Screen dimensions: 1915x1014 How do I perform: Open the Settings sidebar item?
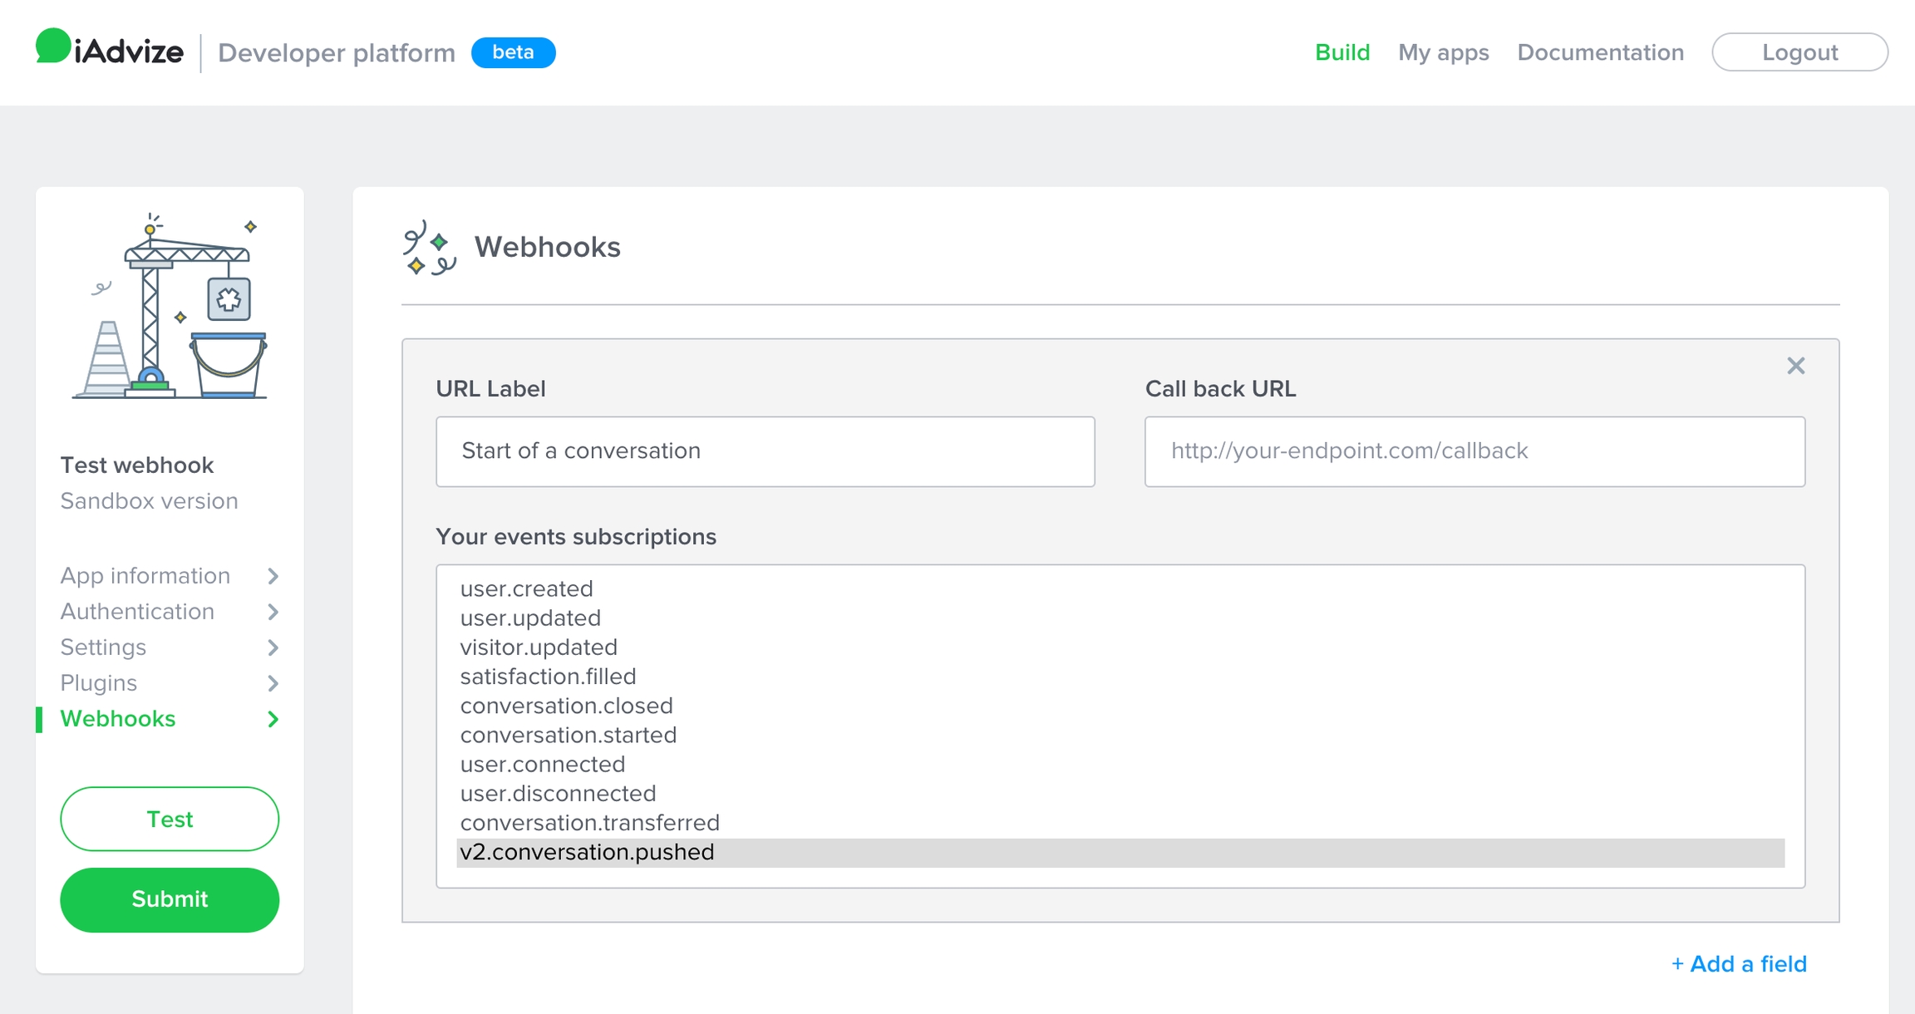tap(103, 647)
